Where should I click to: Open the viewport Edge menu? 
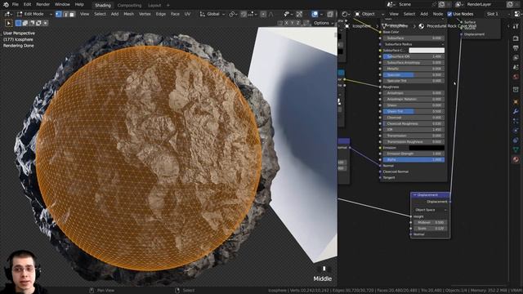click(x=160, y=14)
